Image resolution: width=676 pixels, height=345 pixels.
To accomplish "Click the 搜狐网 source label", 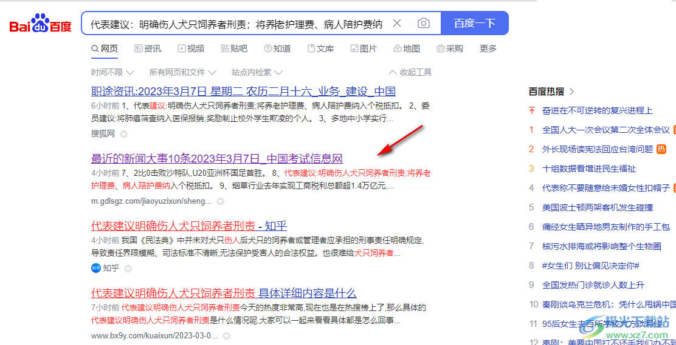I will coord(103,134).
